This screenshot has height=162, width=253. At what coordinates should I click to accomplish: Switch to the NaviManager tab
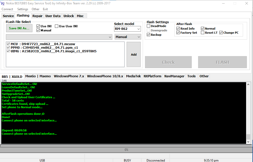tap(174, 76)
